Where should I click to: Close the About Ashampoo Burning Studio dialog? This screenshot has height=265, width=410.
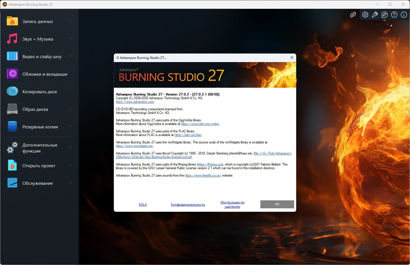tap(292, 58)
